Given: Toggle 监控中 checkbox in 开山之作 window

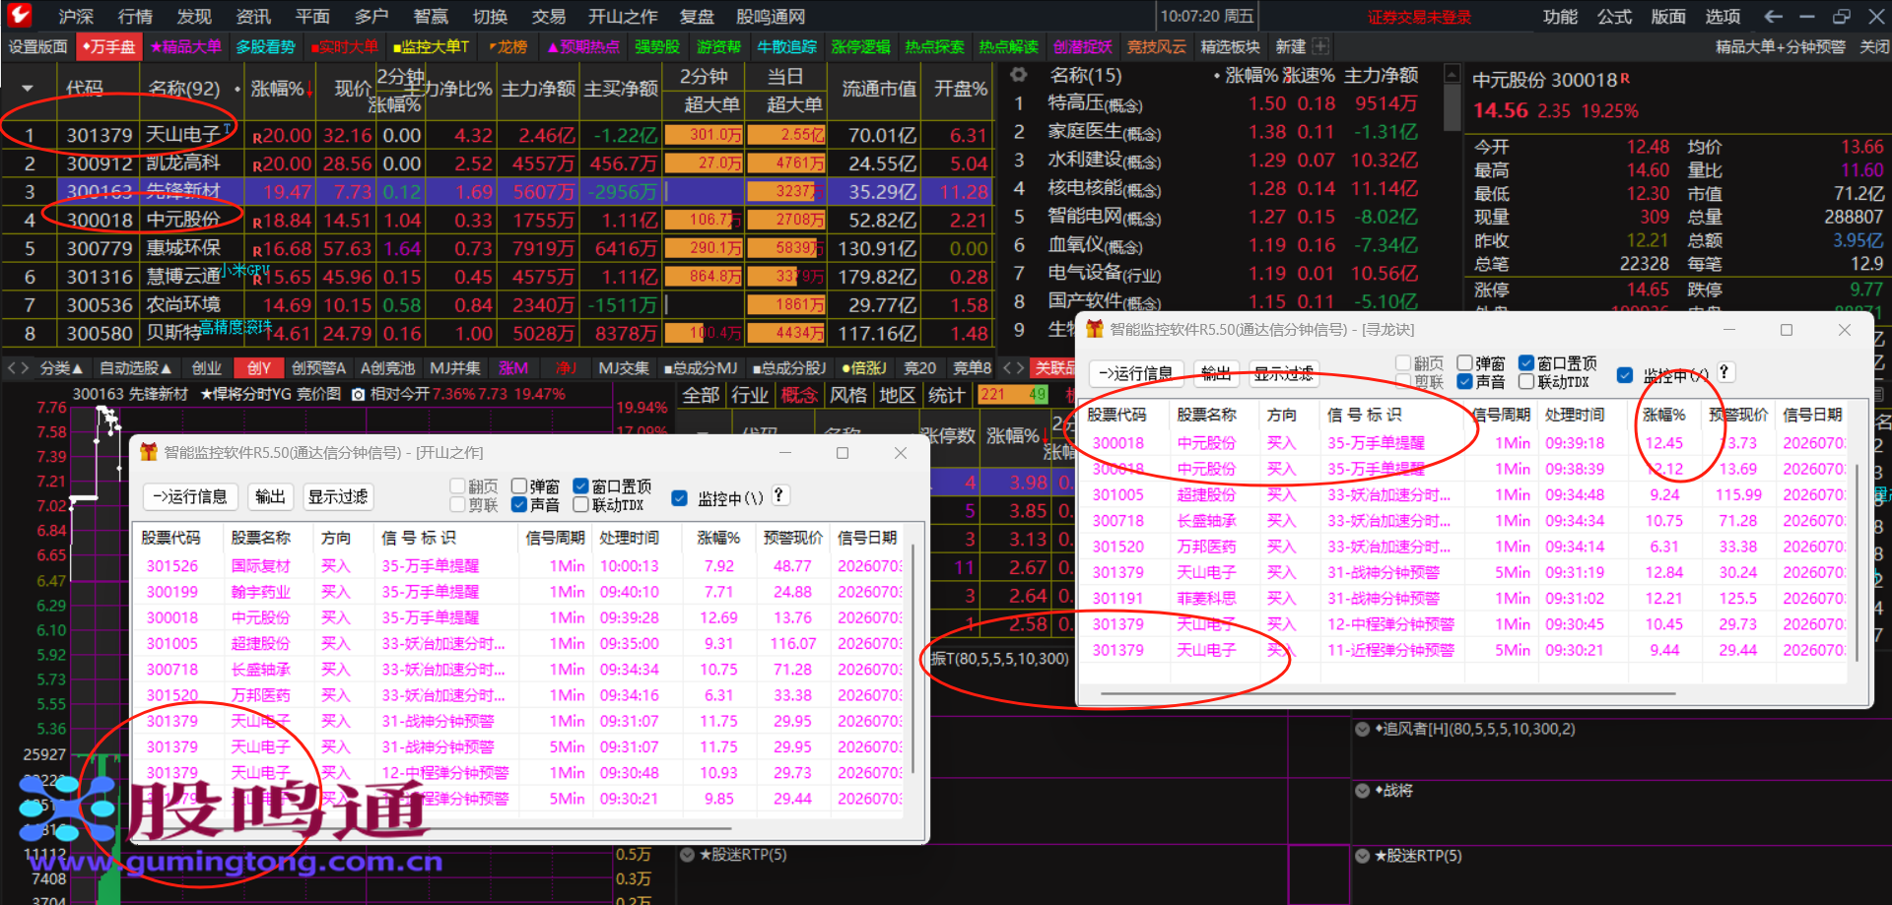Looking at the screenshot, I should [679, 498].
